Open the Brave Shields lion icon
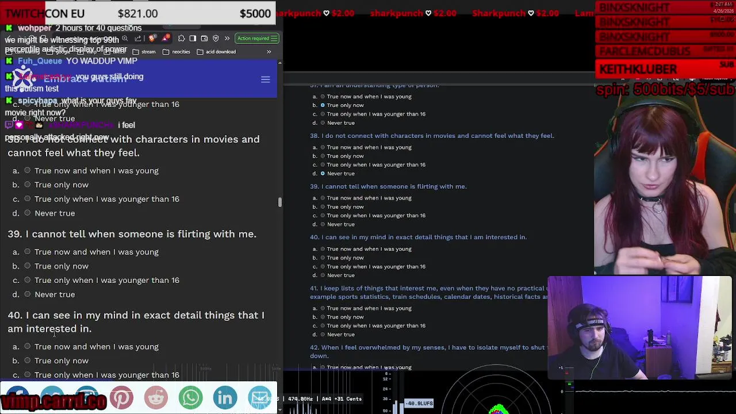The height and width of the screenshot is (414, 736). 152,39
